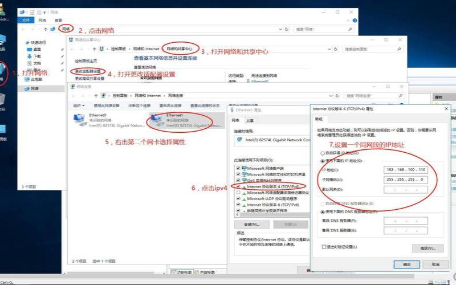Click up arrow in Network Connections window

pyautogui.click(x=96, y=95)
